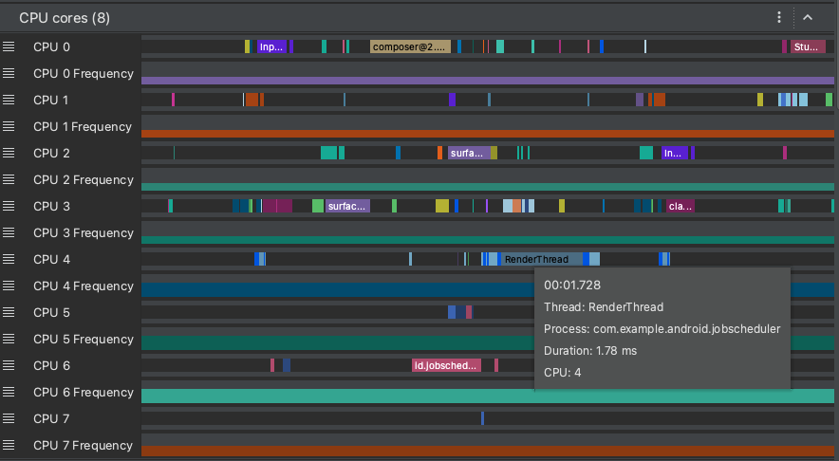
Task: Select the composer@2 slice on CPU 0
Action: coord(409,46)
